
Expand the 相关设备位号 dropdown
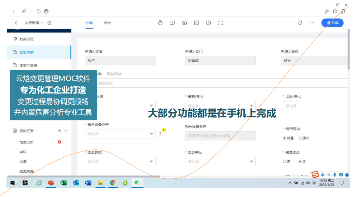pyautogui.click(x=120, y=134)
